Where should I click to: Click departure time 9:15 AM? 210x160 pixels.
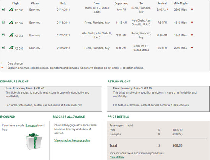(121, 48)
